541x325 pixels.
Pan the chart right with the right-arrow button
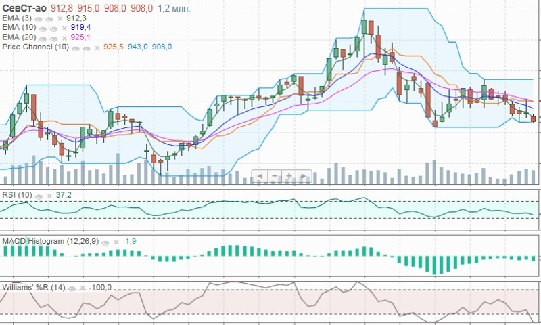click(304, 176)
